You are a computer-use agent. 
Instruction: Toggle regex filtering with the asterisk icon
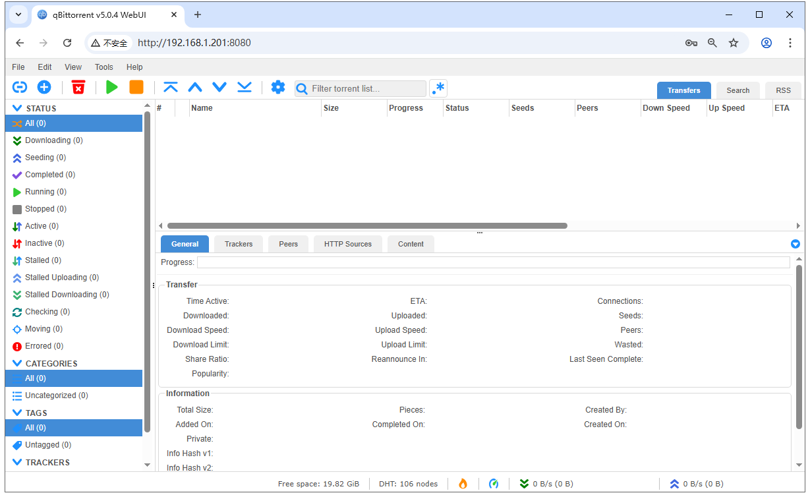[438, 87]
